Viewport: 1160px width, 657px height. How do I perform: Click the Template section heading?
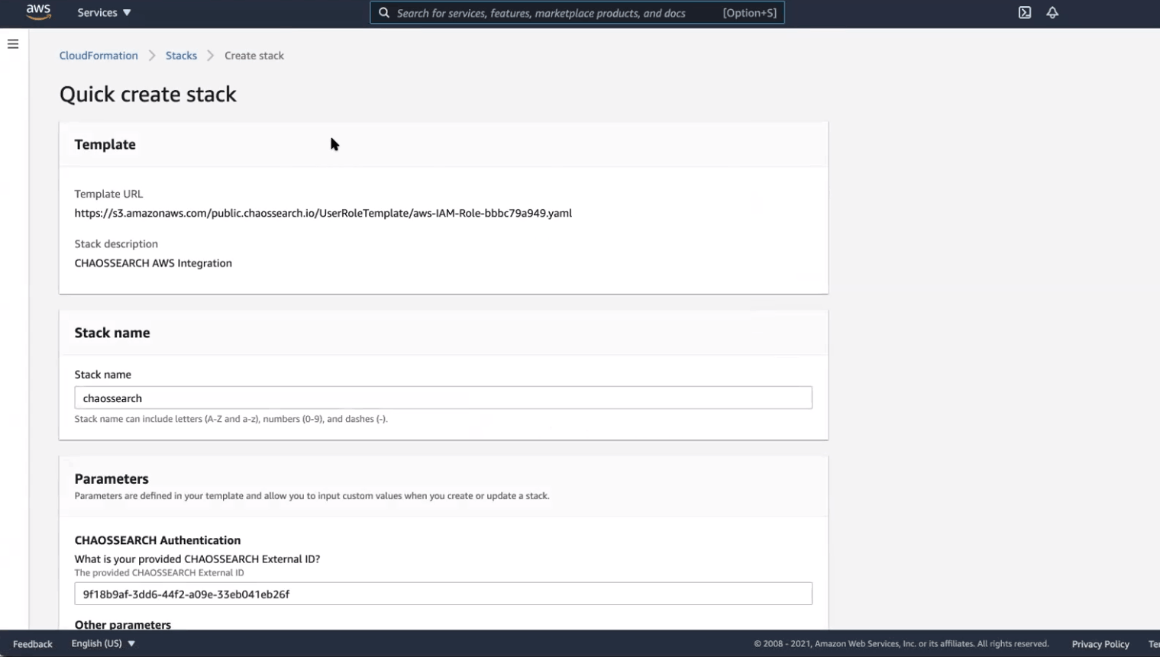(x=105, y=144)
